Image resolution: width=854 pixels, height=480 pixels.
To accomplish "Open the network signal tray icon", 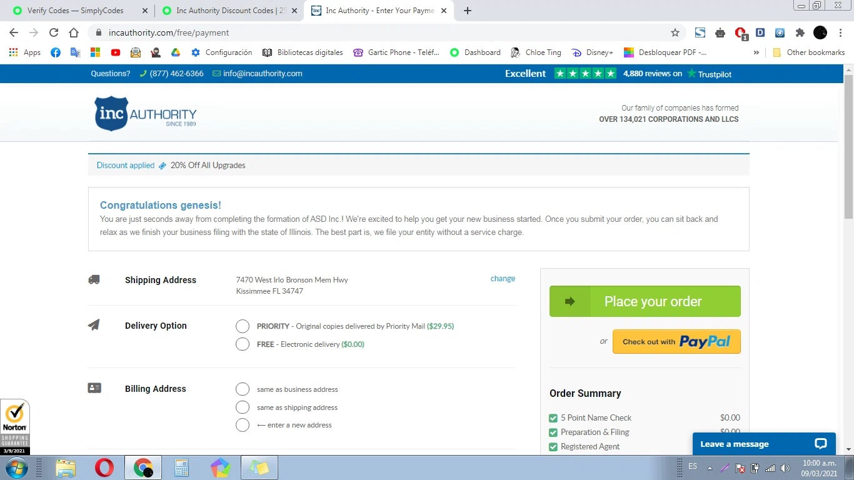I will [x=770, y=467].
